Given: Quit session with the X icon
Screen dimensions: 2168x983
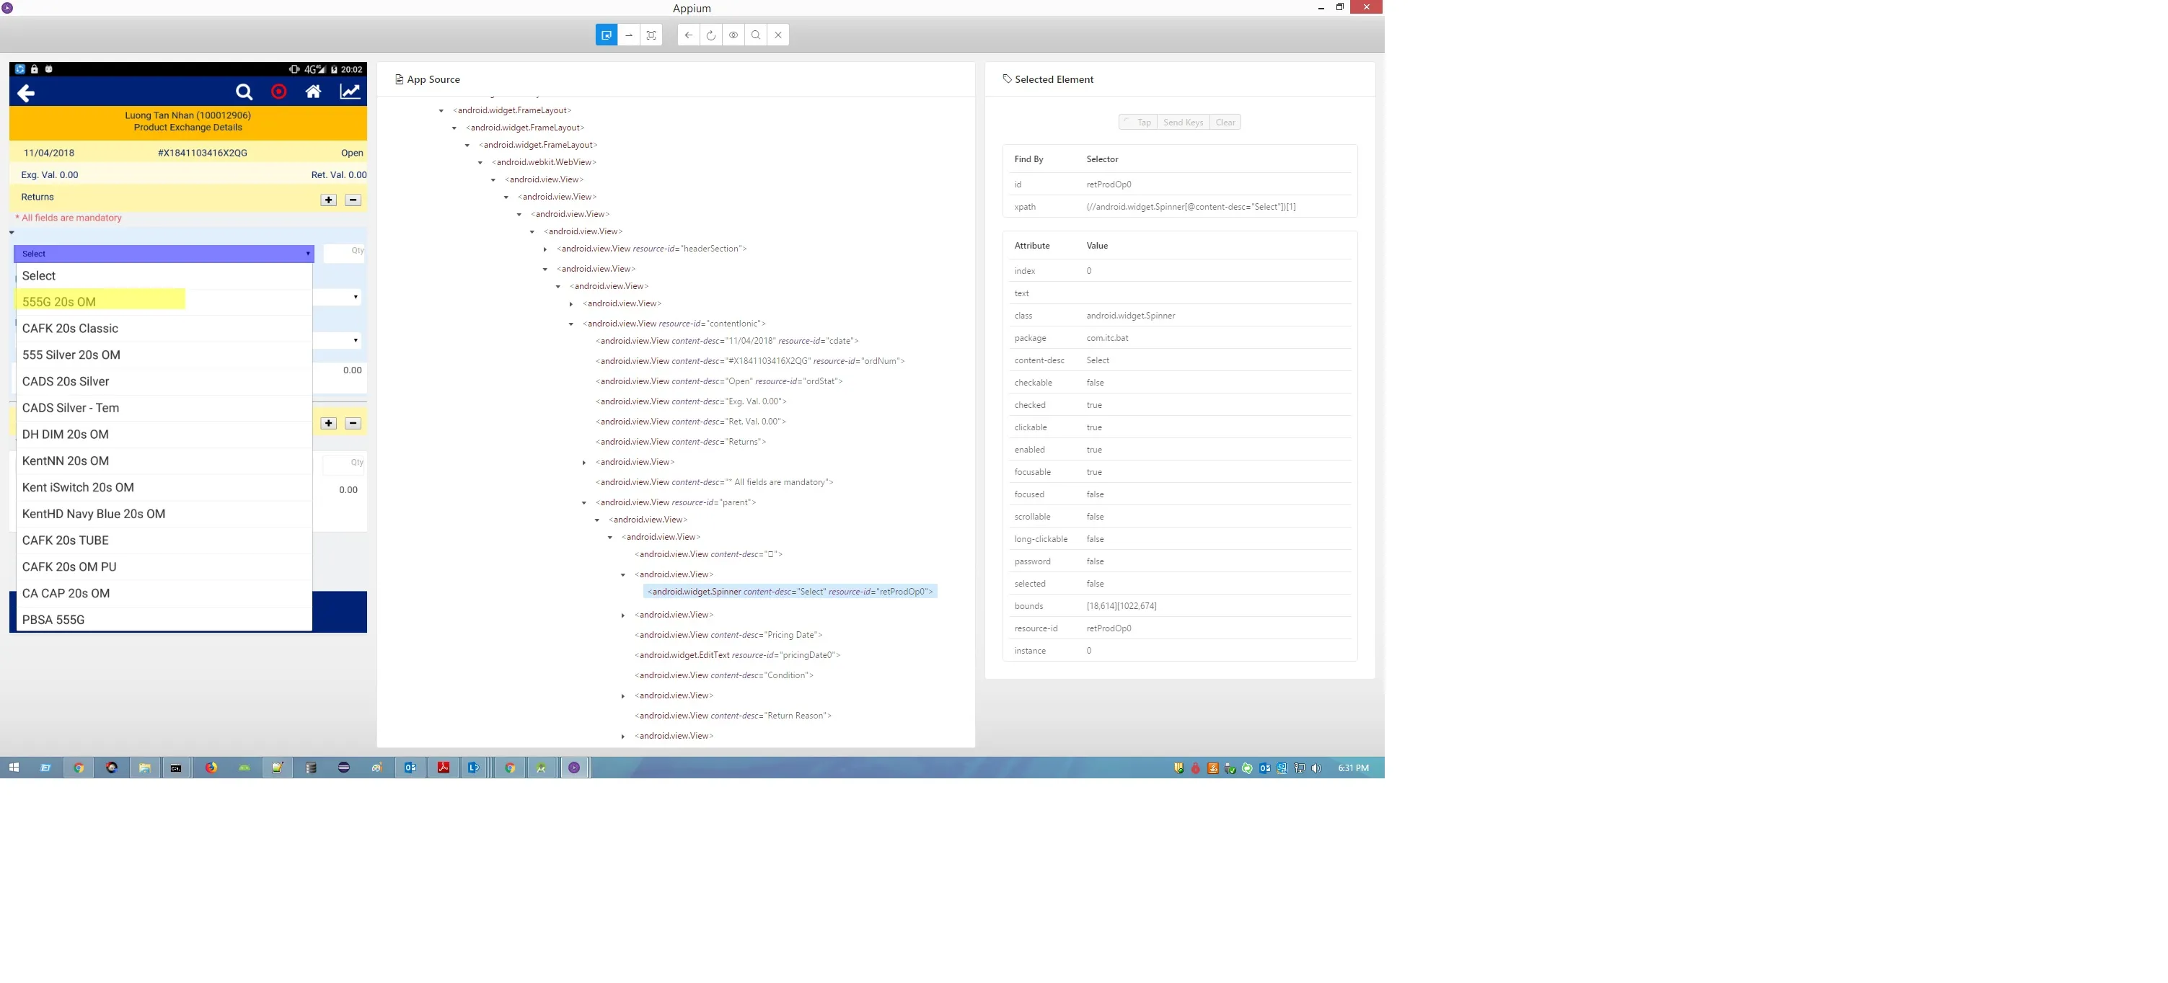Looking at the screenshot, I should pyautogui.click(x=778, y=35).
